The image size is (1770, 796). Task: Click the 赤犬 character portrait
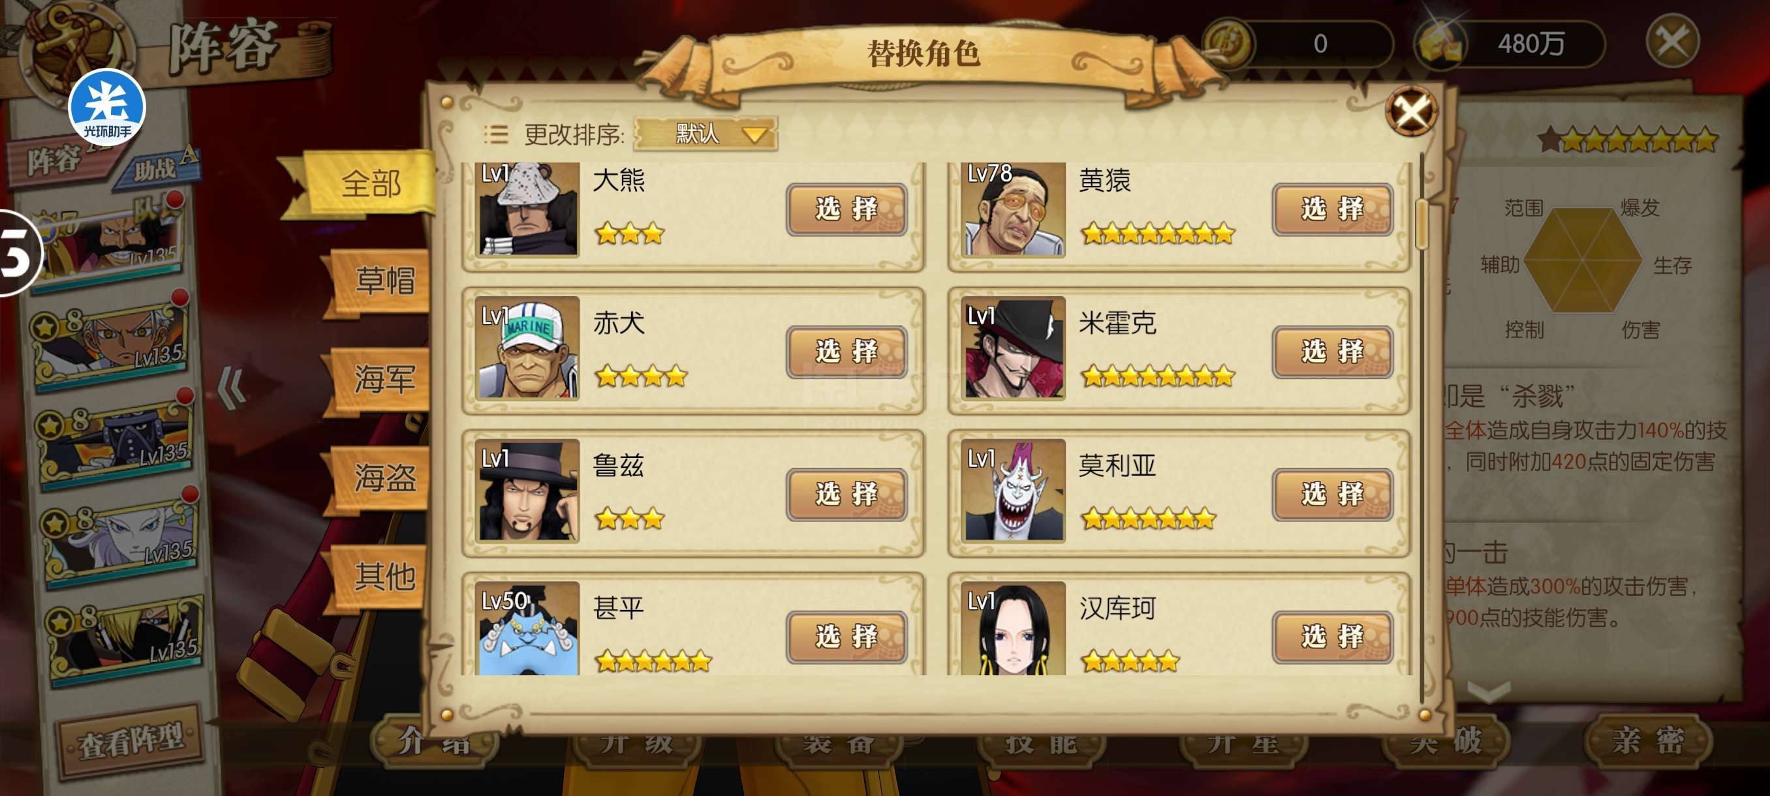[527, 349]
